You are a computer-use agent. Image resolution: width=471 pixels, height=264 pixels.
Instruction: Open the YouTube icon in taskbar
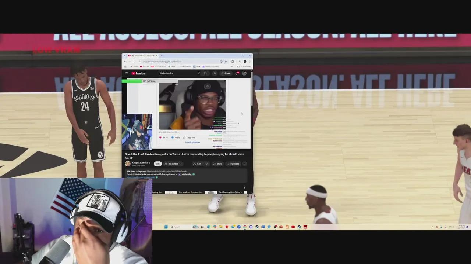click(x=293, y=227)
